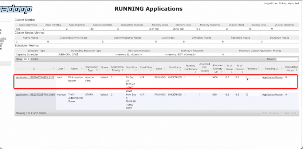Sort by Blacklisted Nodes column
Viewport: 303px width, 149px height.
291,69
